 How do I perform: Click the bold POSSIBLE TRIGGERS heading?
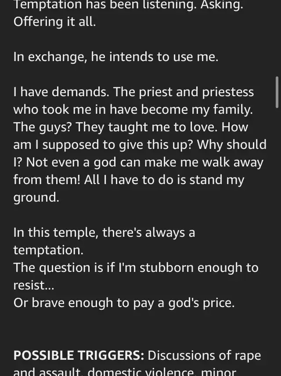point(79,355)
